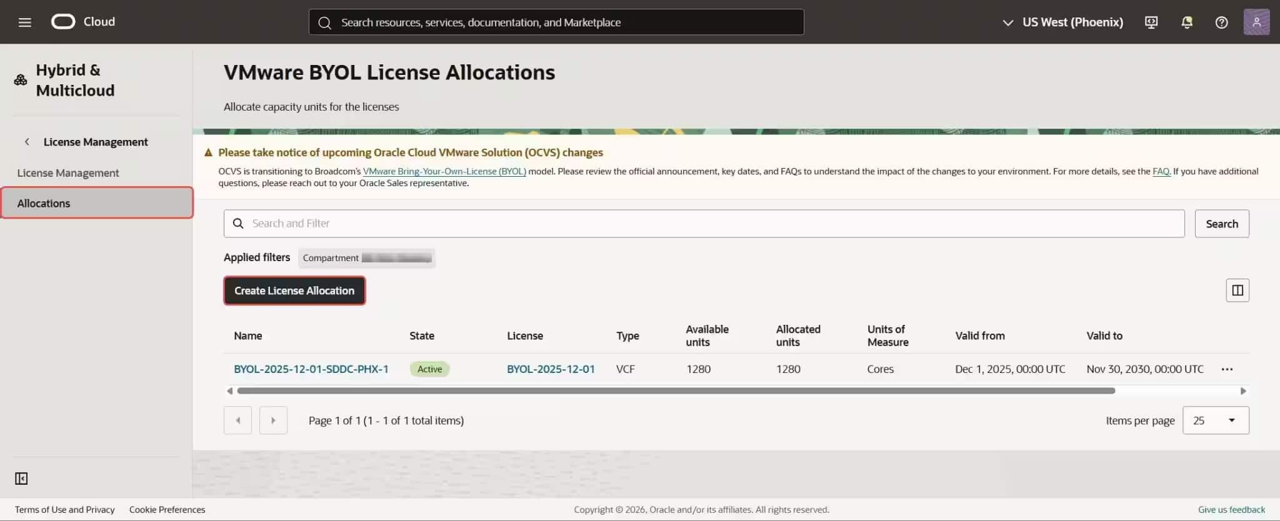This screenshot has height=521, width=1280.
Task: Click the Valid to column header
Action: point(1104,336)
